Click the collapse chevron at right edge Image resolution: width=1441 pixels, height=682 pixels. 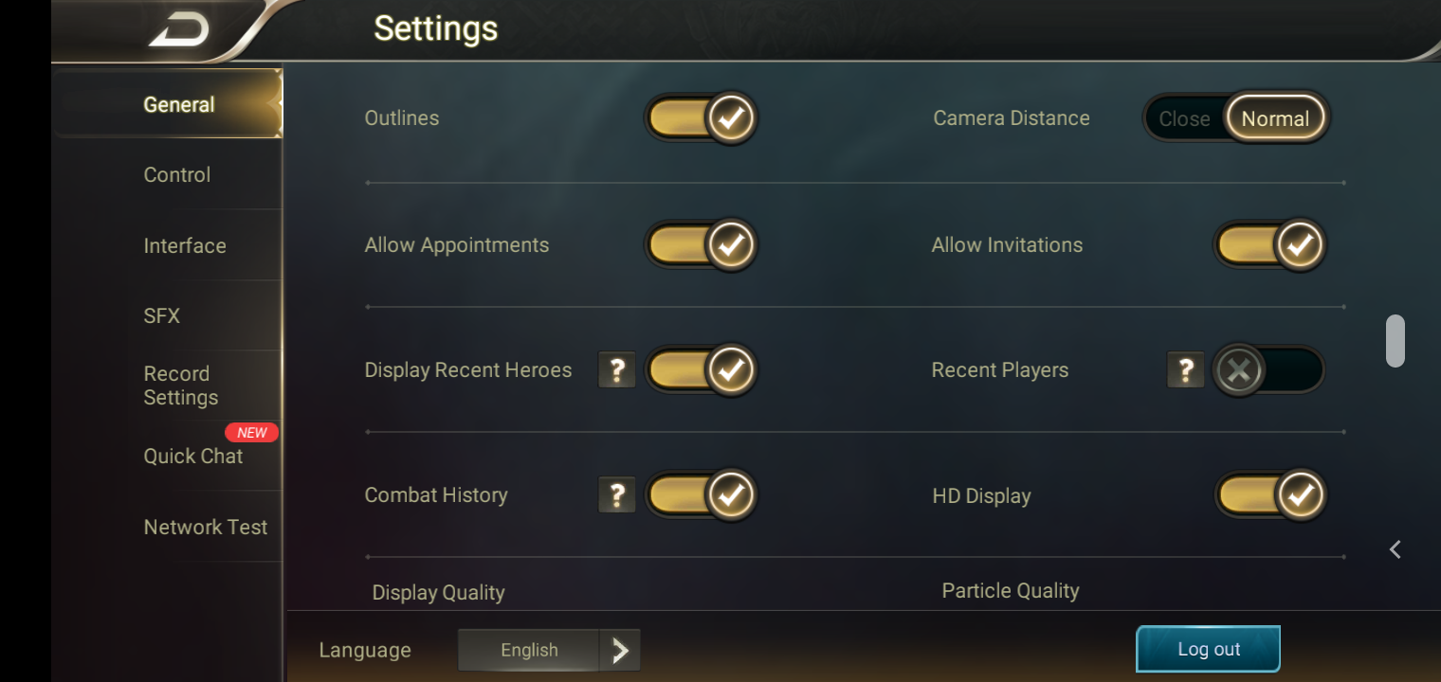[x=1395, y=549]
